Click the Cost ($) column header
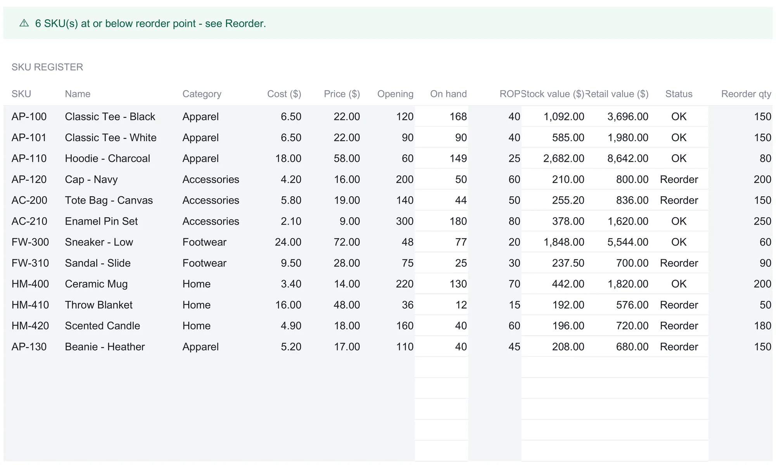The image size is (776, 465). click(x=284, y=94)
